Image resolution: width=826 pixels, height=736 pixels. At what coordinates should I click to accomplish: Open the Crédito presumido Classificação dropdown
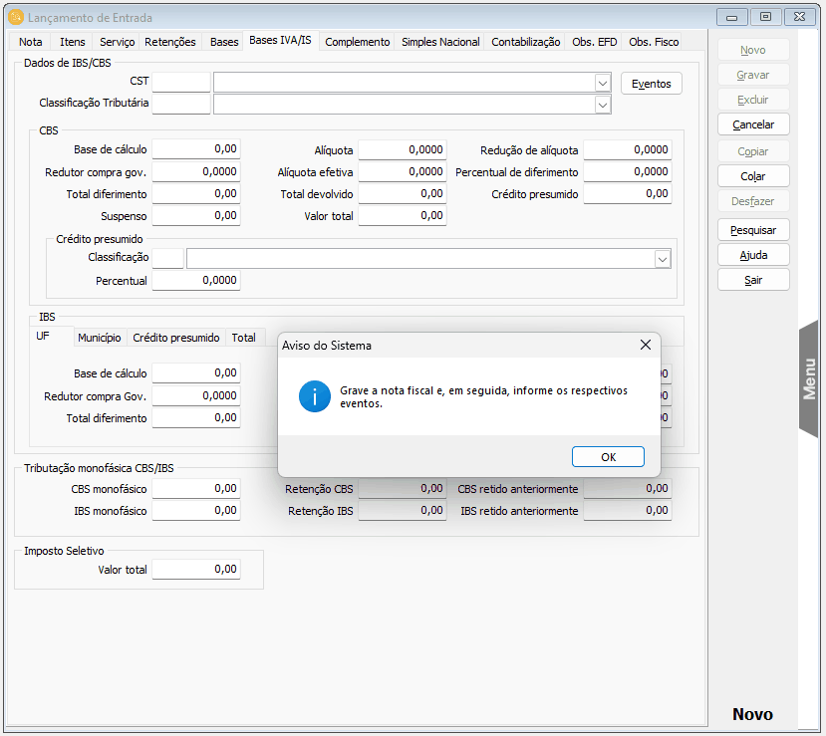pyautogui.click(x=662, y=259)
